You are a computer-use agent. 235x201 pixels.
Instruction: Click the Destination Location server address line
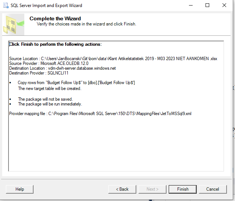coord(63,68)
